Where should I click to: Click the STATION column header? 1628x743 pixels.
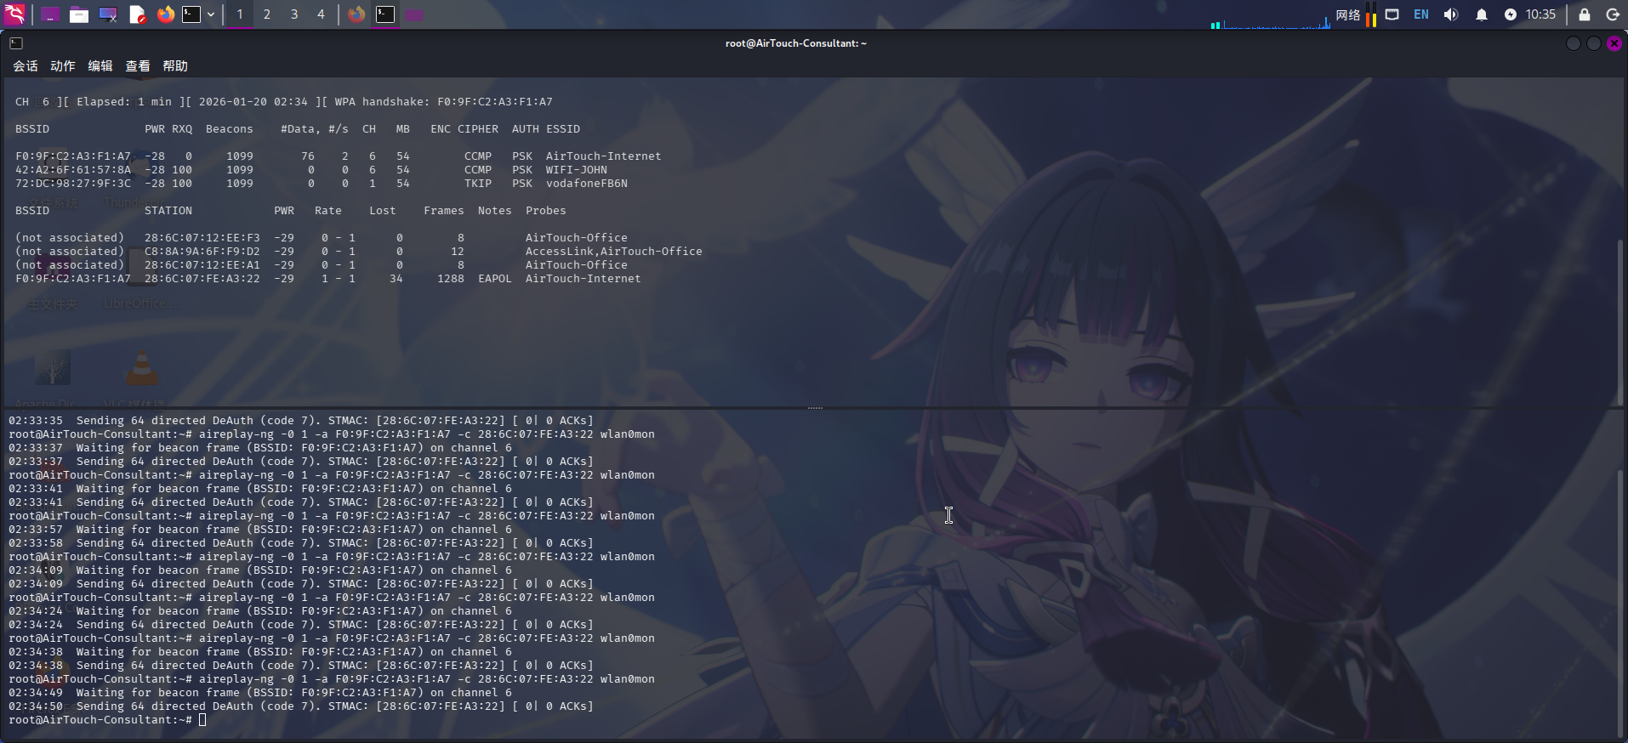[x=168, y=211]
